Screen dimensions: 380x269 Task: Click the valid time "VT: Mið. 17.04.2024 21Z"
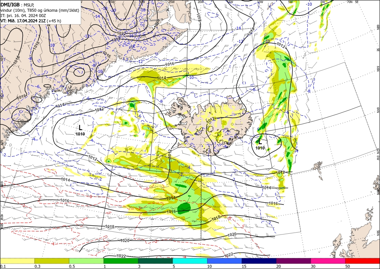(x=23, y=21)
